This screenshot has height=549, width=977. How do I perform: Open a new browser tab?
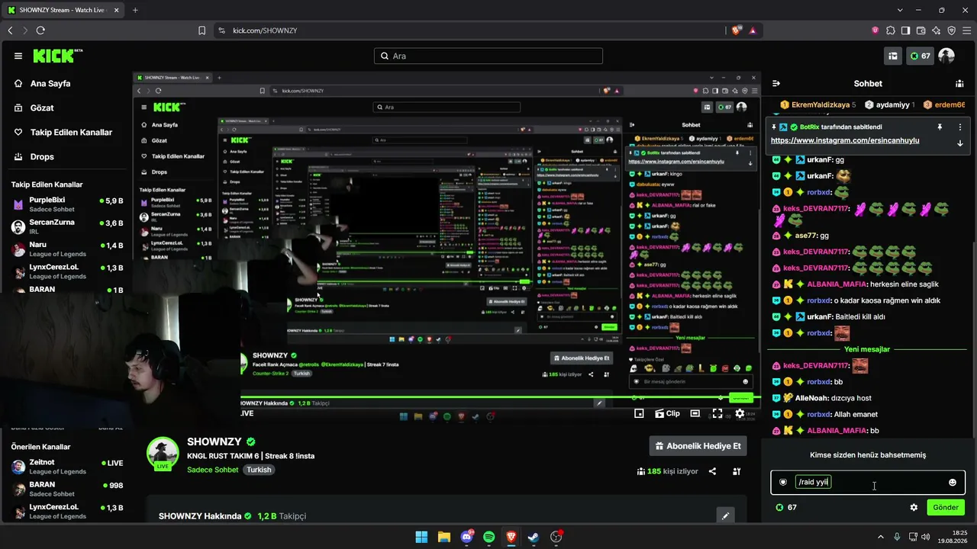135,10
